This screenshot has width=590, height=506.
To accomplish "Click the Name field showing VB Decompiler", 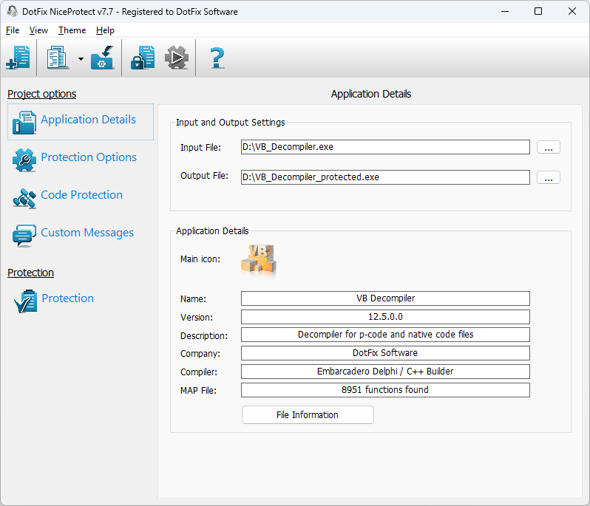I will [385, 298].
